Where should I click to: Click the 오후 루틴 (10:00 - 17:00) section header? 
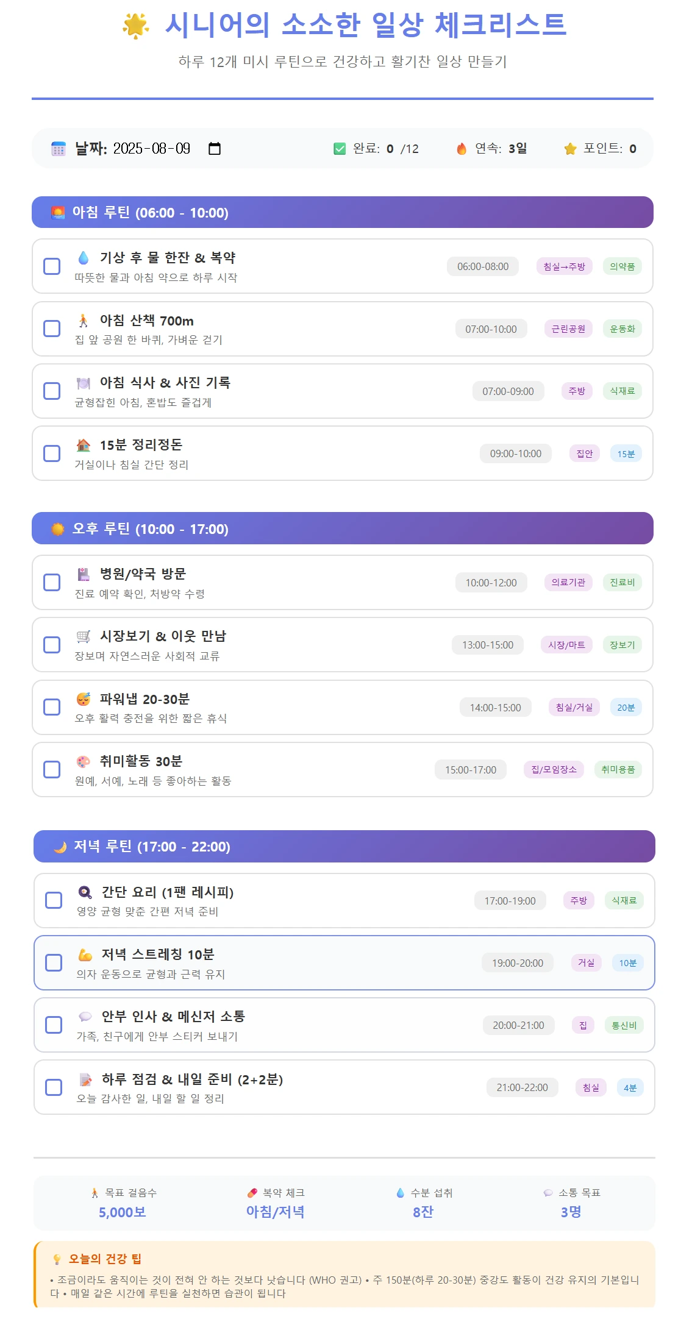(x=342, y=528)
